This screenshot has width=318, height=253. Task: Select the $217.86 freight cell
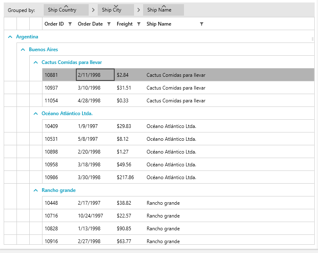(x=125, y=177)
